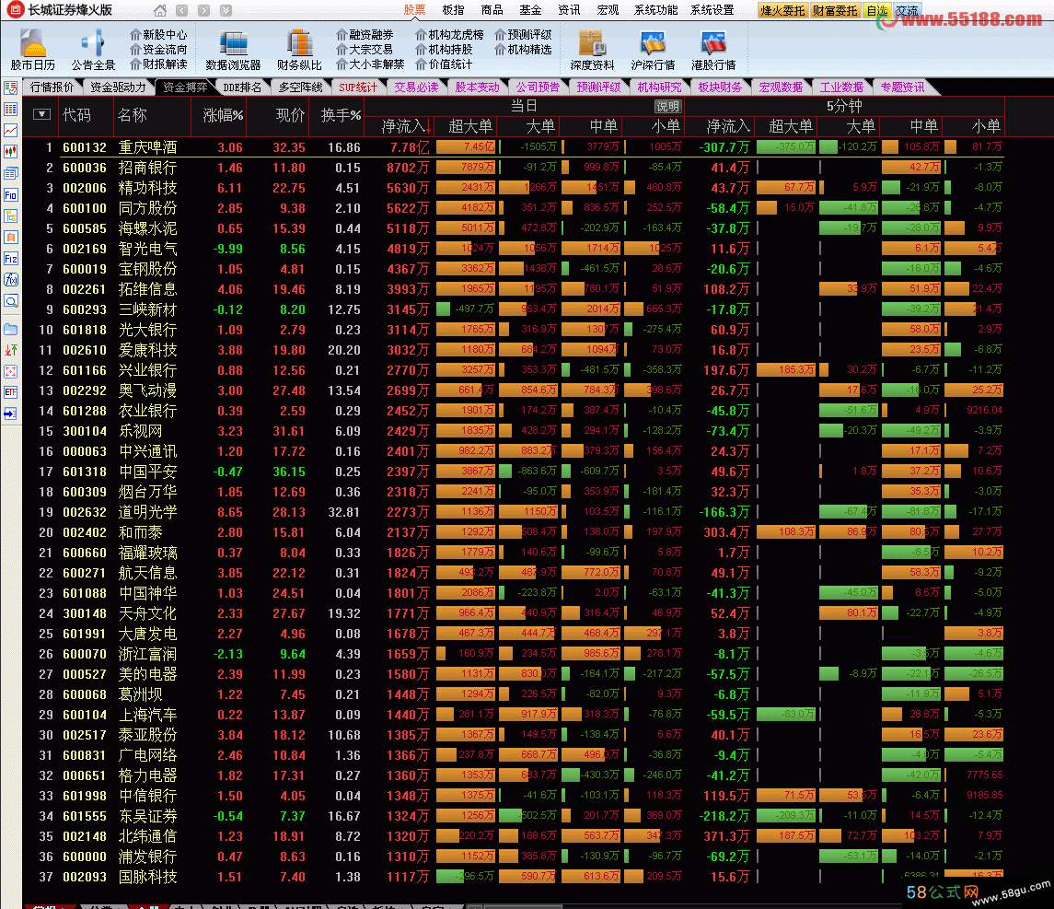
Task: Switch to the 多空阵线 tab
Action: pyautogui.click(x=300, y=87)
